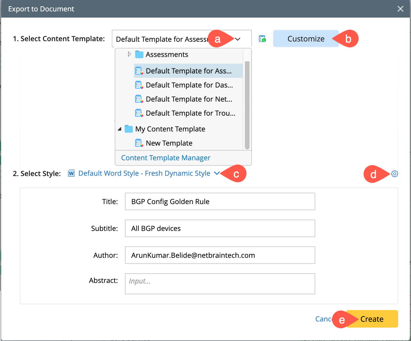This screenshot has width=411, height=341.
Task: Click the My Content Template folder icon
Action: pos(129,129)
